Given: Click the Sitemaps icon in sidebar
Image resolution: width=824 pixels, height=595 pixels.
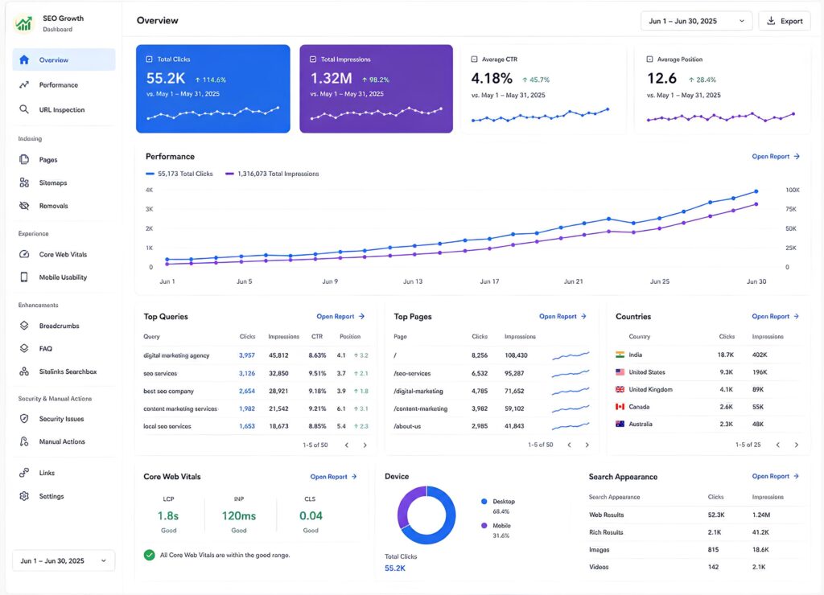Looking at the screenshot, I should (x=24, y=183).
